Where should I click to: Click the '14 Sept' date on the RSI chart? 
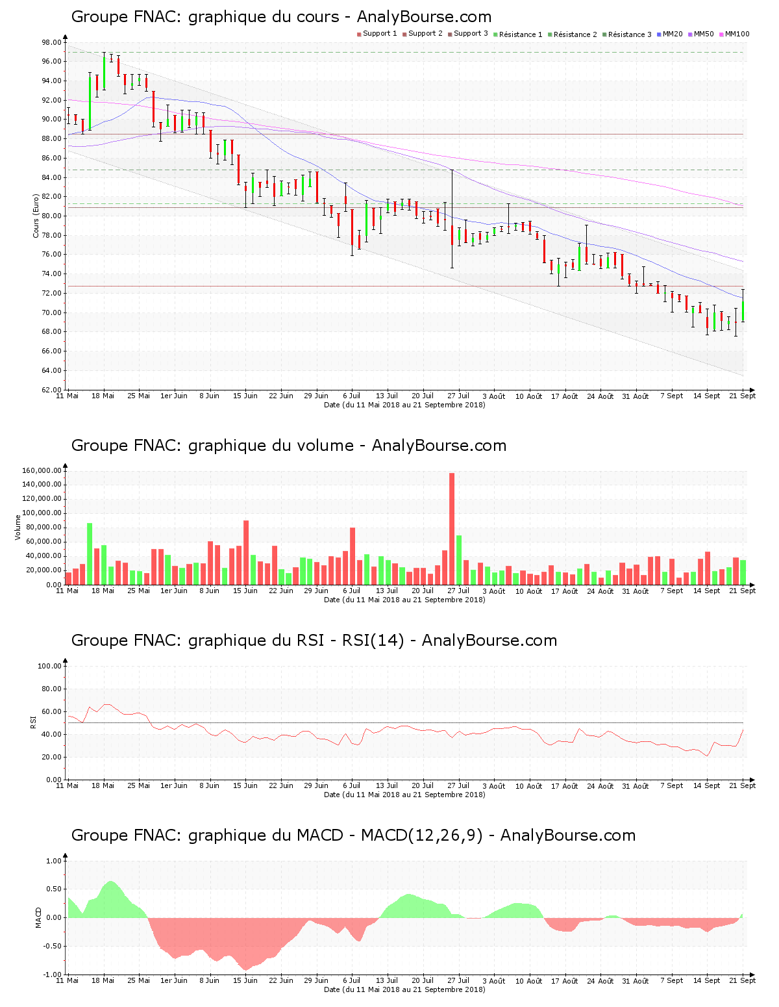(707, 785)
